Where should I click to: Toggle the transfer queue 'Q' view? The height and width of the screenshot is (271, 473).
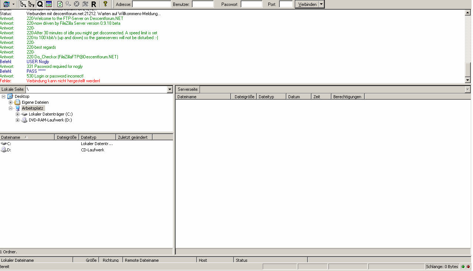coord(40,4)
